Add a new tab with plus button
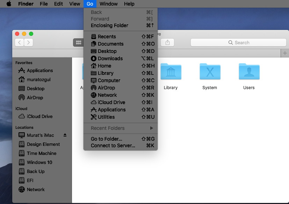The height and width of the screenshot is (204, 289). (285, 53)
